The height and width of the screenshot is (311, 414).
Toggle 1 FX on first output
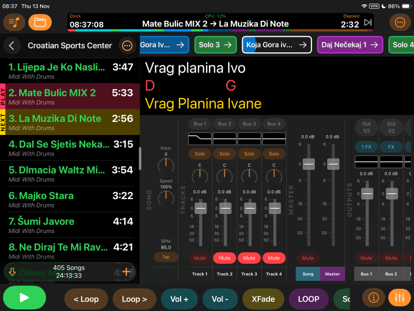point(366,147)
